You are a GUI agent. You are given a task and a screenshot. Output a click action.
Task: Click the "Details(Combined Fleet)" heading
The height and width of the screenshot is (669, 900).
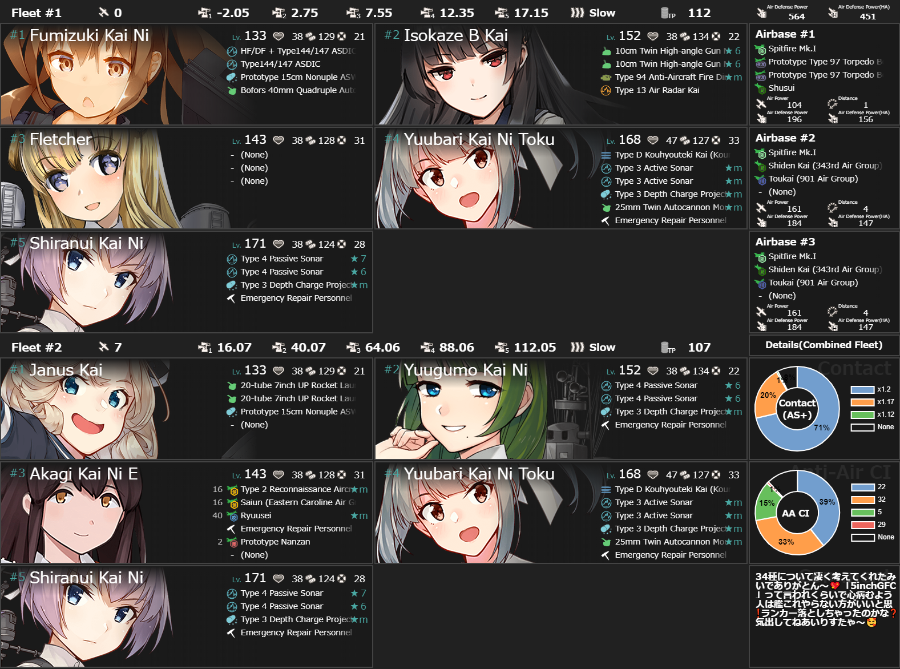824,345
